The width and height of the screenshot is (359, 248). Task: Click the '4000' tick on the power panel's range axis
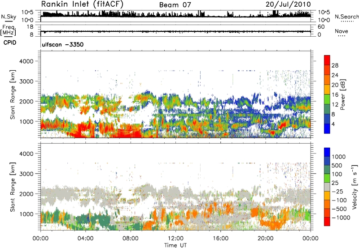[x=26, y=61]
